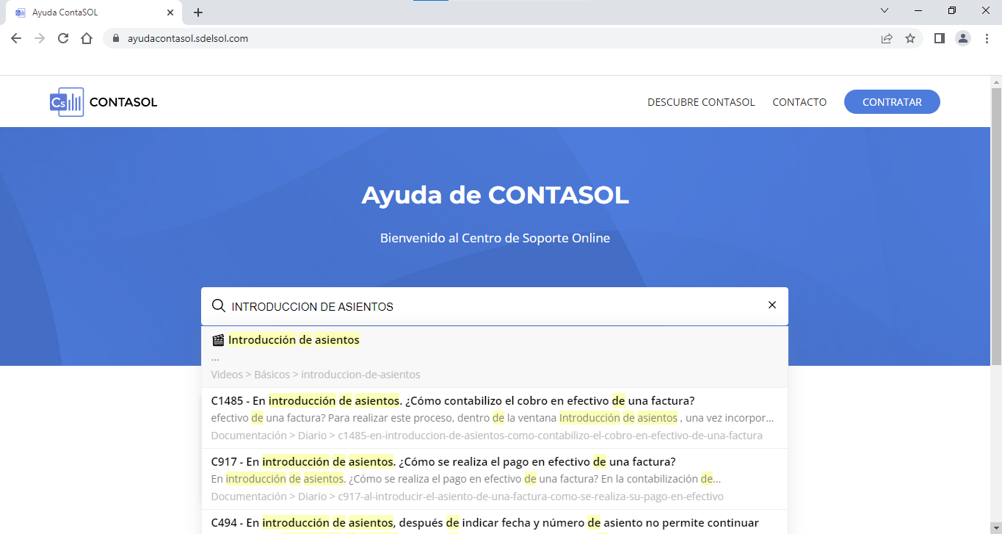1002x534 pixels.
Task: Click the CONTASOL logo
Action: pyautogui.click(x=104, y=102)
